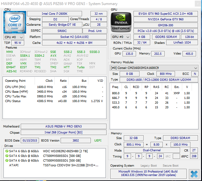Select the SR00C SSPEC field

[x=62, y=31]
